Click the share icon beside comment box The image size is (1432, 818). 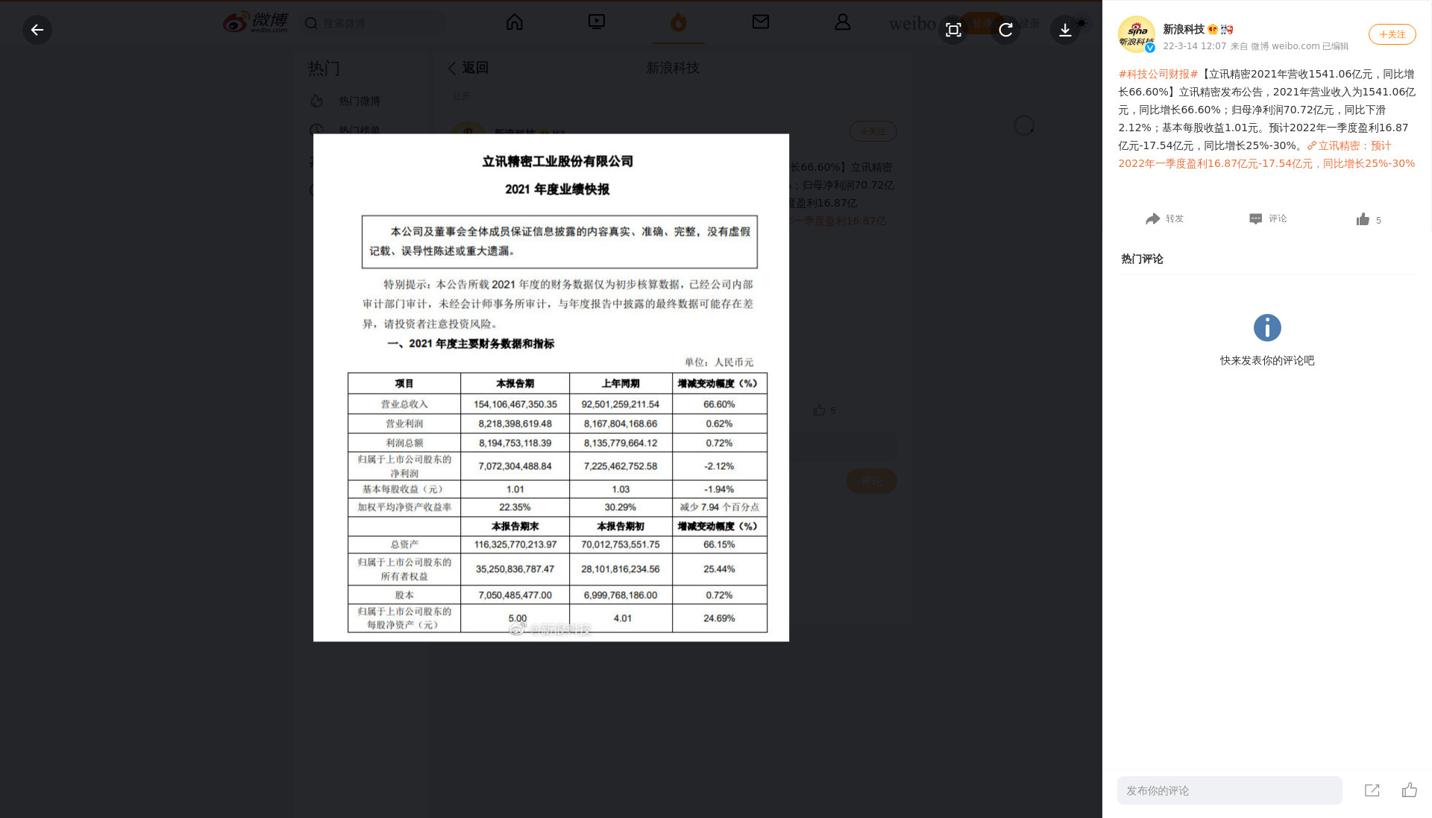tap(1372, 790)
